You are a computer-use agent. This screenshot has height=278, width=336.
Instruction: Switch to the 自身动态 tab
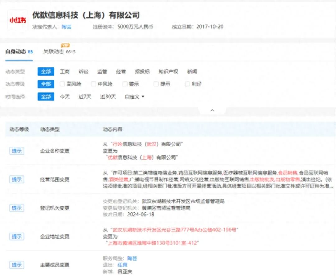click(x=19, y=52)
